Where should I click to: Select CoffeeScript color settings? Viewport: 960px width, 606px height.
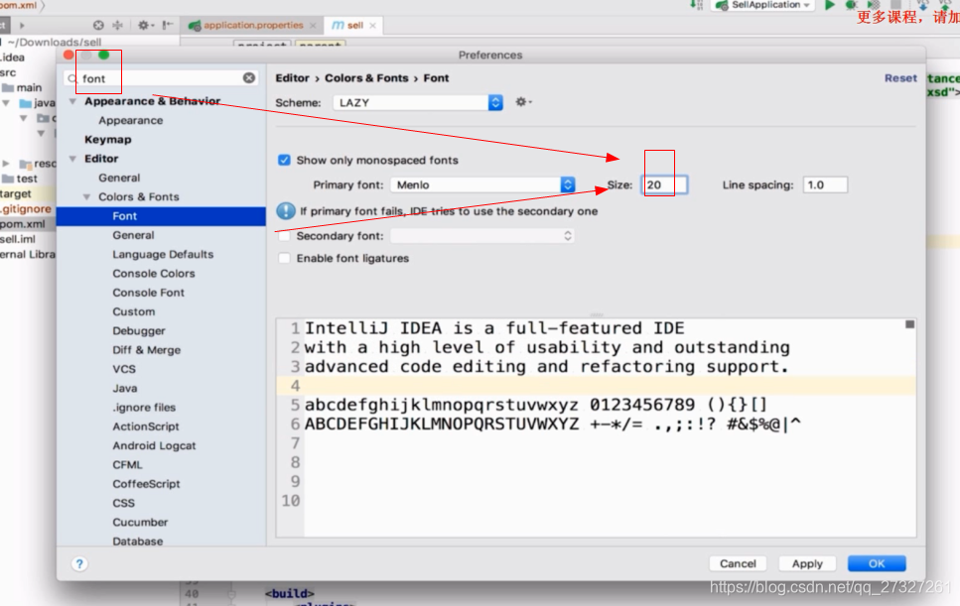coord(146,484)
